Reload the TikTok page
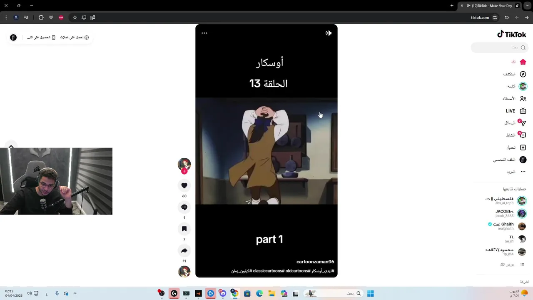This screenshot has width=533, height=300. point(507,17)
